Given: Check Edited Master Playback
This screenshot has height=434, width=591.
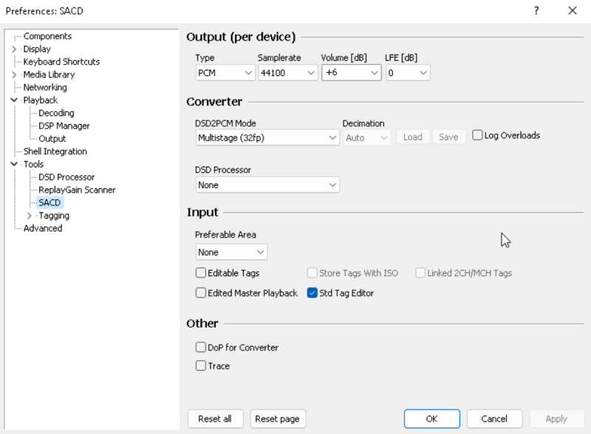Looking at the screenshot, I should 200,292.
